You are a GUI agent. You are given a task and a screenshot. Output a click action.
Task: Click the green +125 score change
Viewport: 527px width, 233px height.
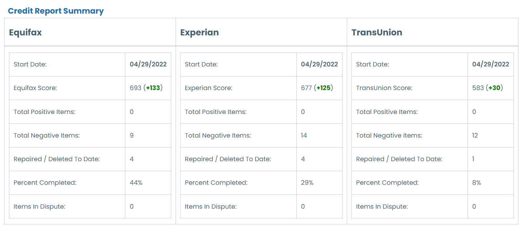click(324, 88)
